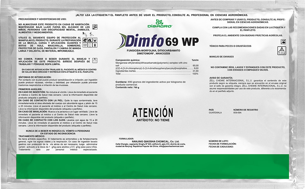This screenshot has width=305, height=189.
Task: Click the 'MANEJO DE ENVASES' label
Action: click(222, 57)
